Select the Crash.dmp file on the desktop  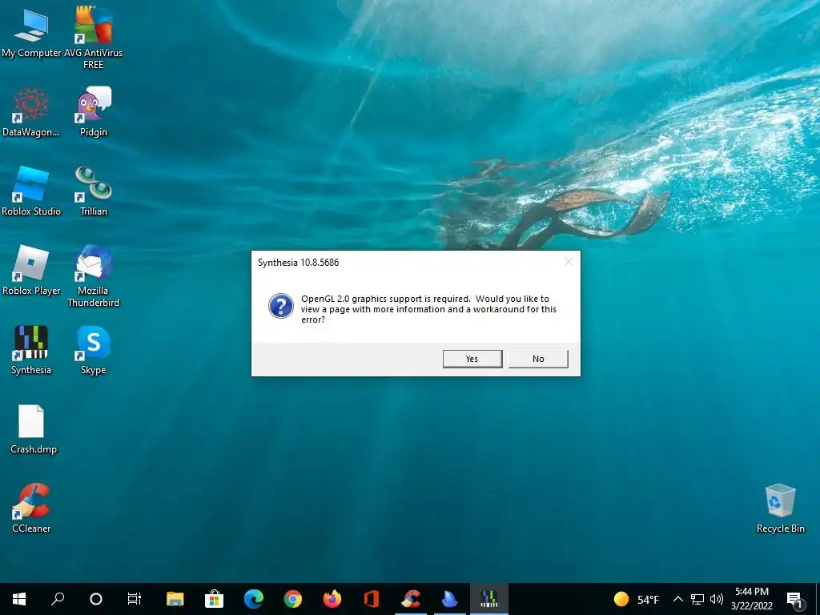32,429
